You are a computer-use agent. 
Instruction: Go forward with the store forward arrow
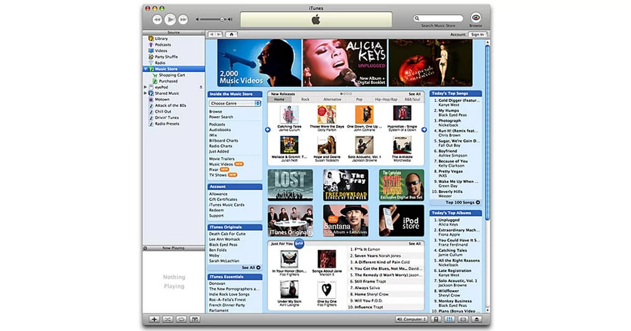[219, 34]
